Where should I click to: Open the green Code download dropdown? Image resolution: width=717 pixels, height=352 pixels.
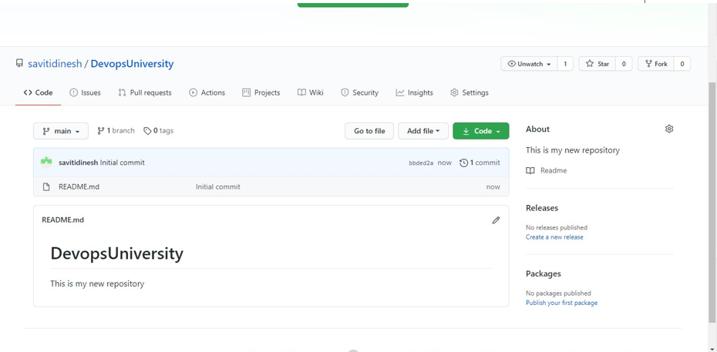[480, 132]
